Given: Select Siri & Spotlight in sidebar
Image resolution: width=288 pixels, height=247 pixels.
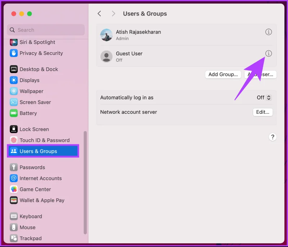Looking at the screenshot, I should click(x=37, y=42).
